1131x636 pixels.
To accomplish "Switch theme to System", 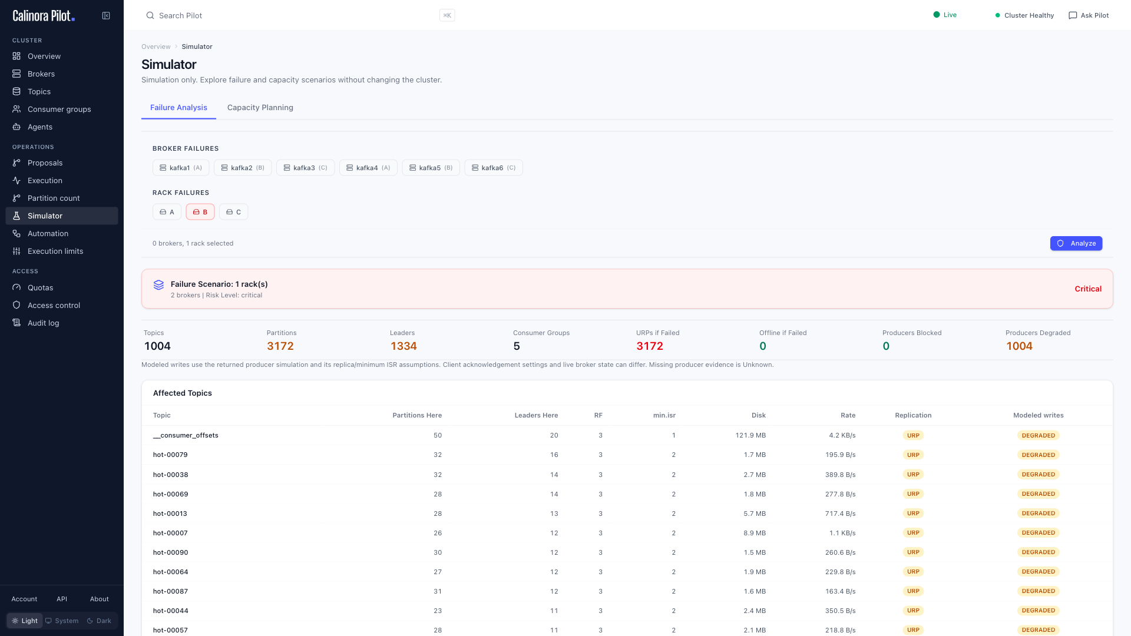I will tap(62, 621).
